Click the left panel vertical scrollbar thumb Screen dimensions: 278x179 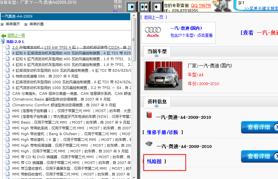[134, 39]
